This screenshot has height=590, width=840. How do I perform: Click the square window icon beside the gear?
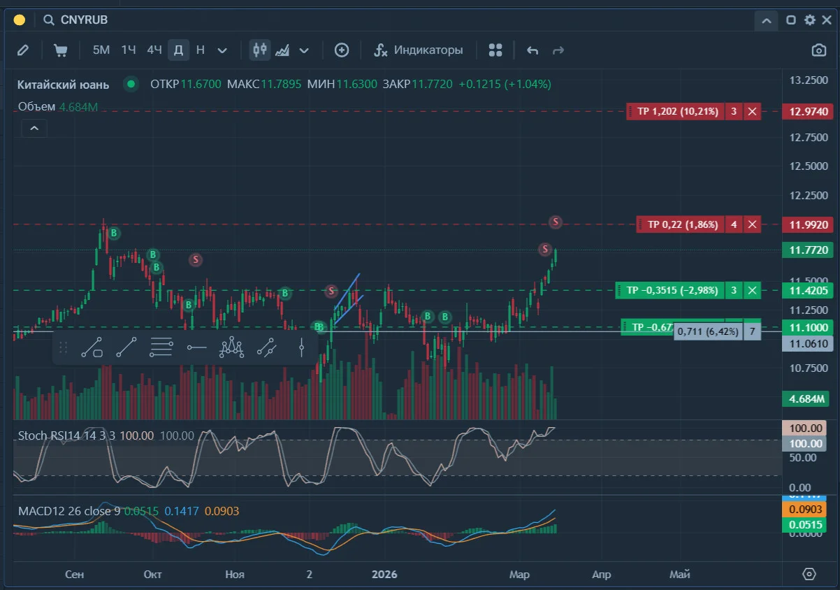[791, 20]
